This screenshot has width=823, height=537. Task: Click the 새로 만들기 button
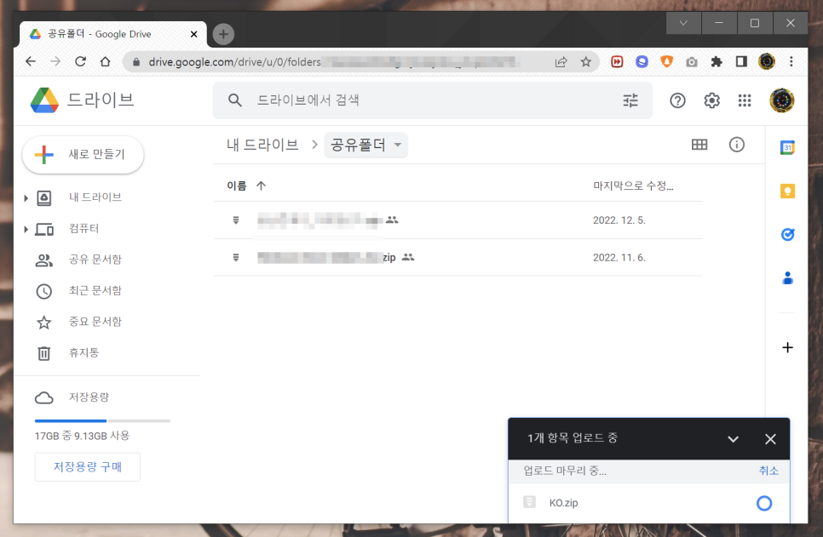(83, 154)
